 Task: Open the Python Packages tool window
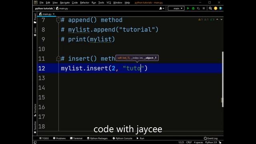[x=97, y=138]
